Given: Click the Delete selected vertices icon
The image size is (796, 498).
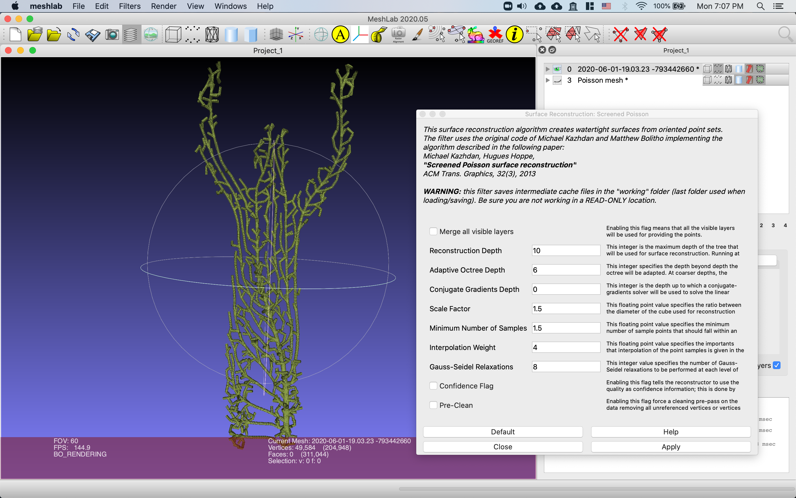Looking at the screenshot, I should pos(621,34).
